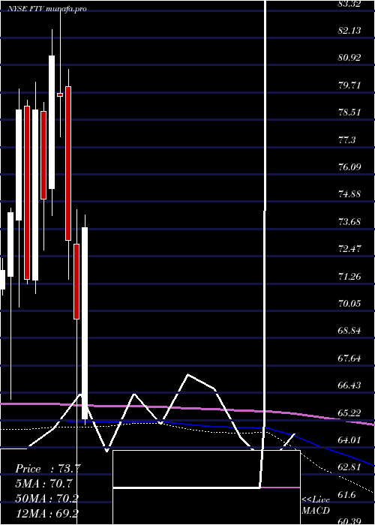Select the long red candle falling from 79.71
375x525 pixels.
pyautogui.click(x=68, y=163)
